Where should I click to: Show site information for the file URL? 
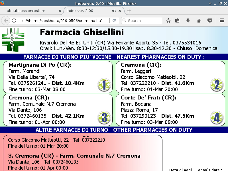(x=14, y=21)
